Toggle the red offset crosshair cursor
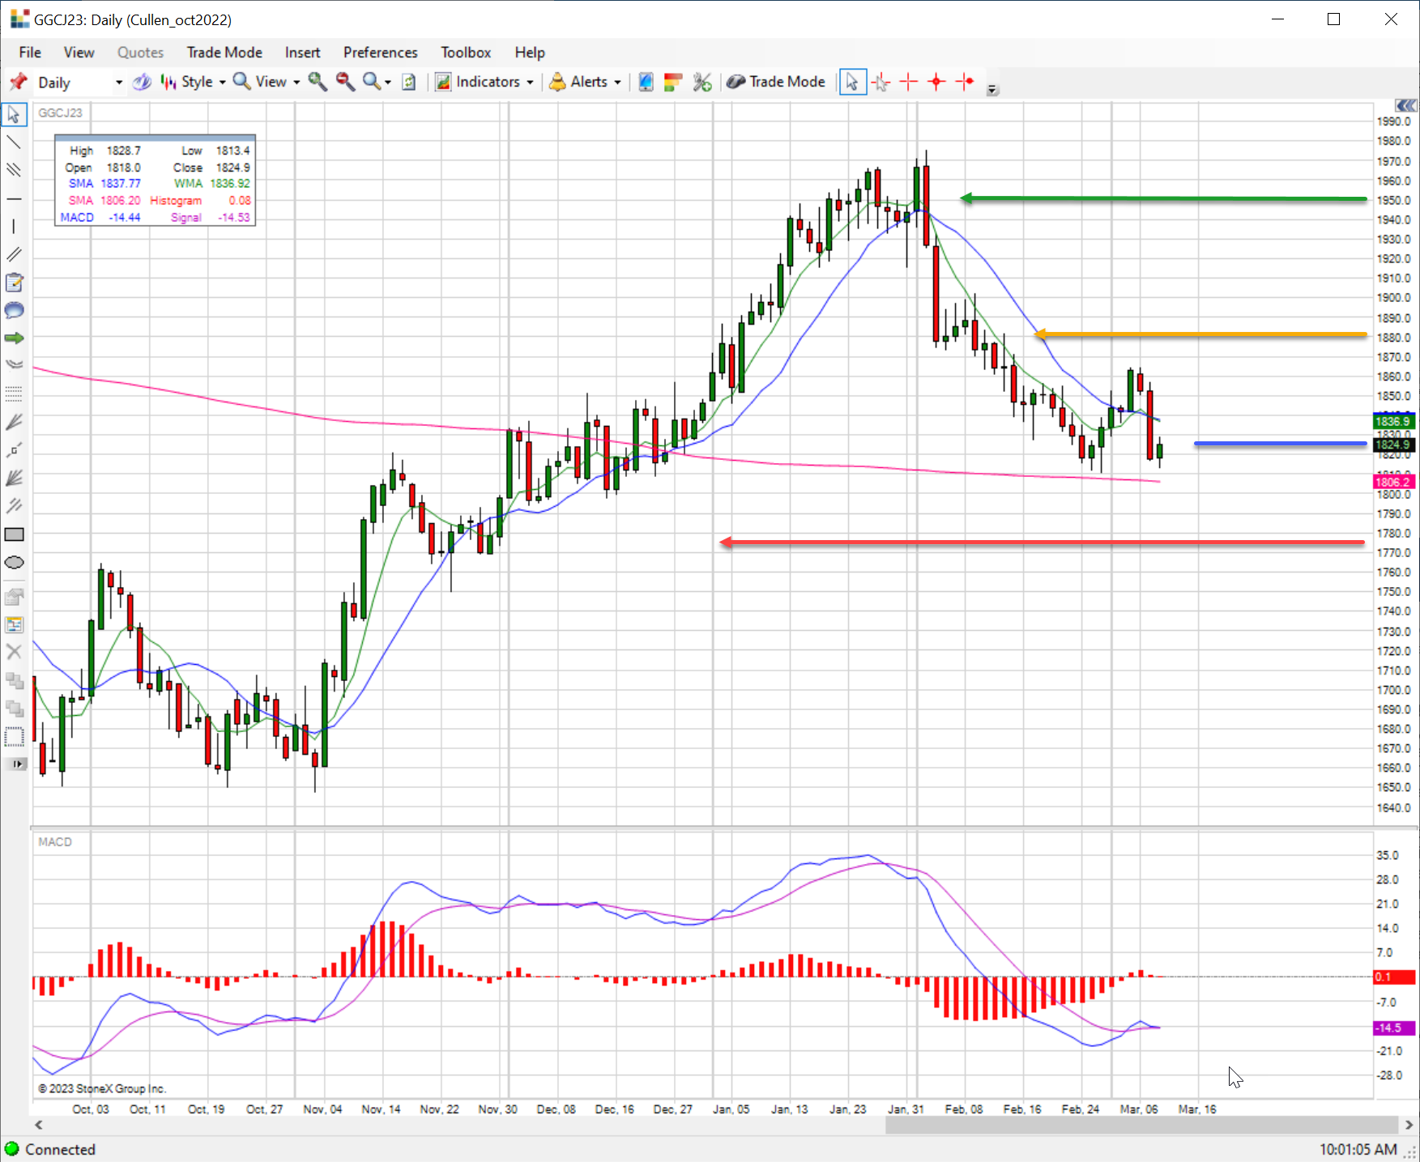1420x1162 pixels. click(965, 82)
